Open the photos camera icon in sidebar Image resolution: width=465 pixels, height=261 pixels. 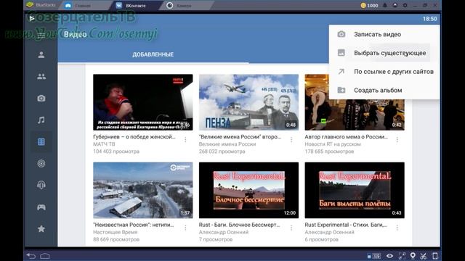tap(41, 99)
